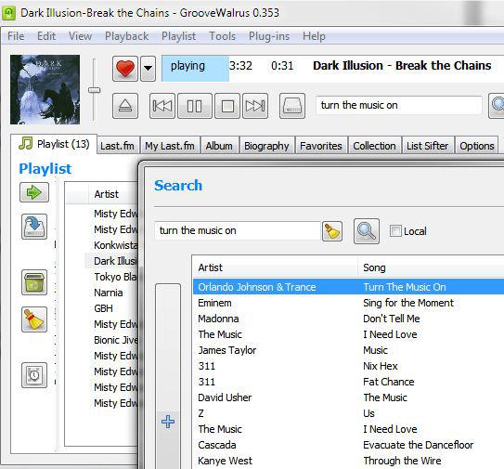Switch to the Options tab
504x469 pixels.
pos(477,146)
